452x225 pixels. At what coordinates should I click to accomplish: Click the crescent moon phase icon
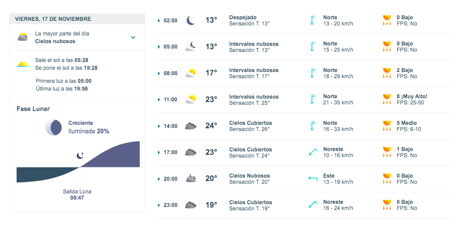tap(54, 128)
